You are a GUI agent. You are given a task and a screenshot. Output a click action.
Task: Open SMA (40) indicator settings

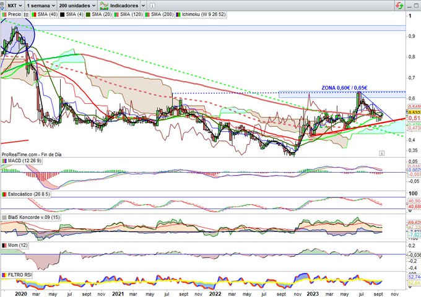pyautogui.click(x=45, y=14)
